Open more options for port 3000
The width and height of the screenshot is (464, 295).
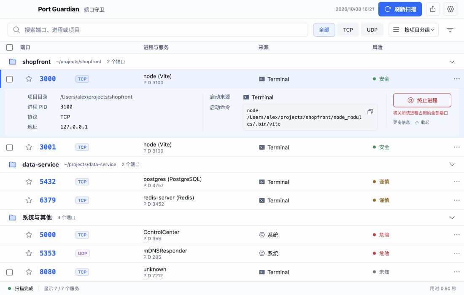[x=456, y=79]
